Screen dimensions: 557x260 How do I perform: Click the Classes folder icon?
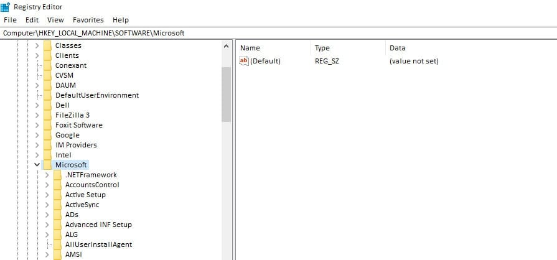point(47,45)
